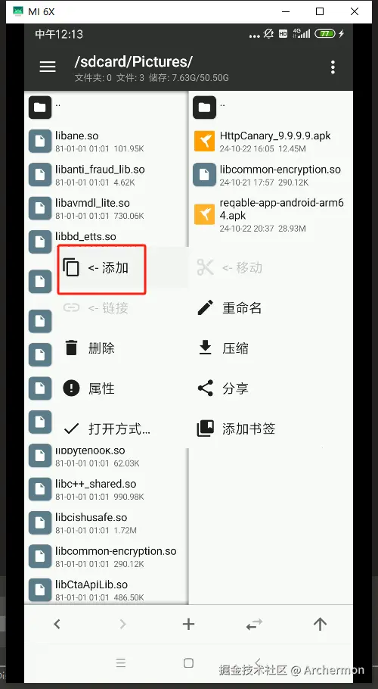Select reqable-app-android-arm64.apk file

pos(271,215)
